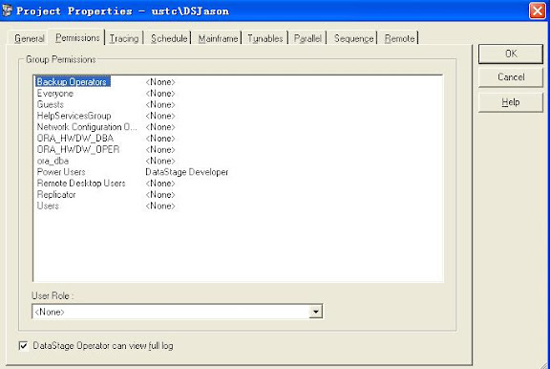
Task: Toggle DataStage Operator can view full log
Action: coord(95,346)
